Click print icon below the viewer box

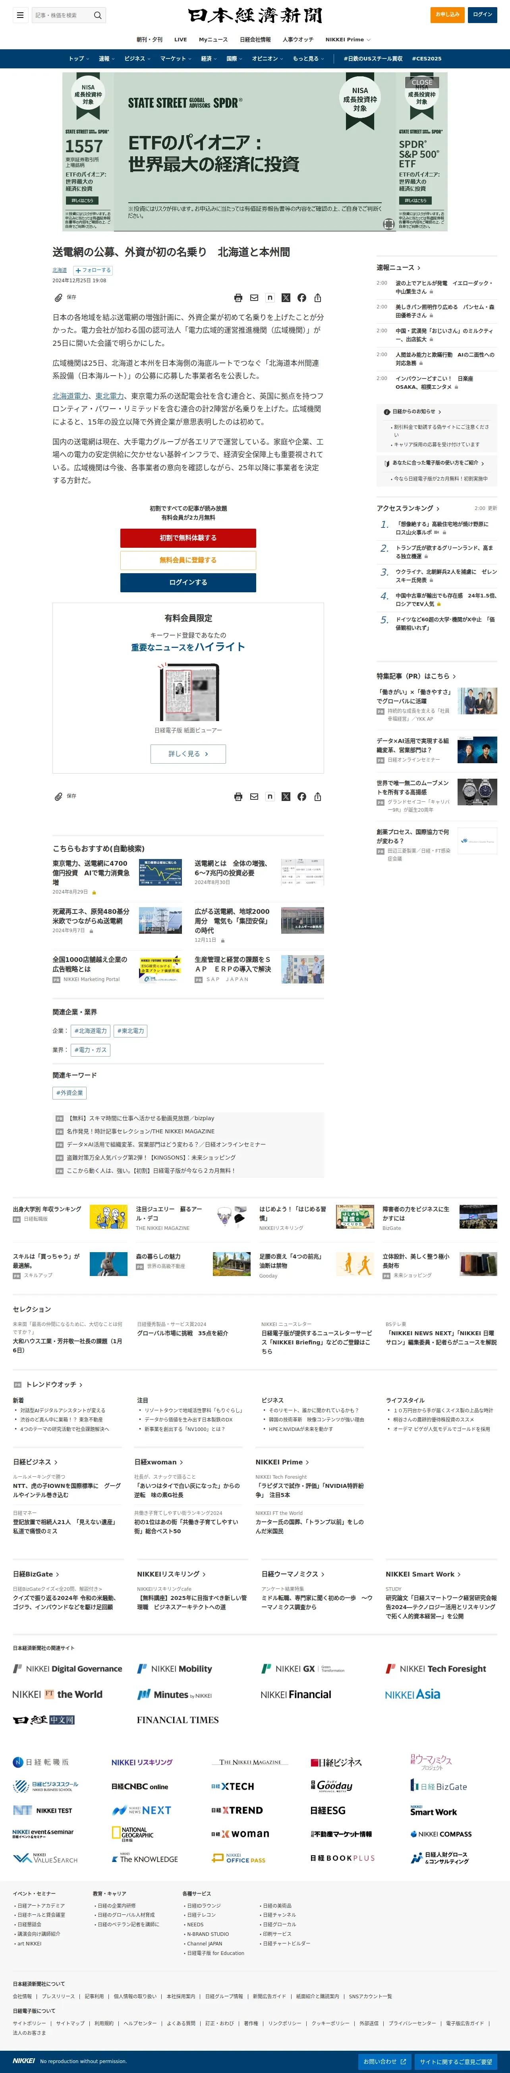[x=238, y=797]
